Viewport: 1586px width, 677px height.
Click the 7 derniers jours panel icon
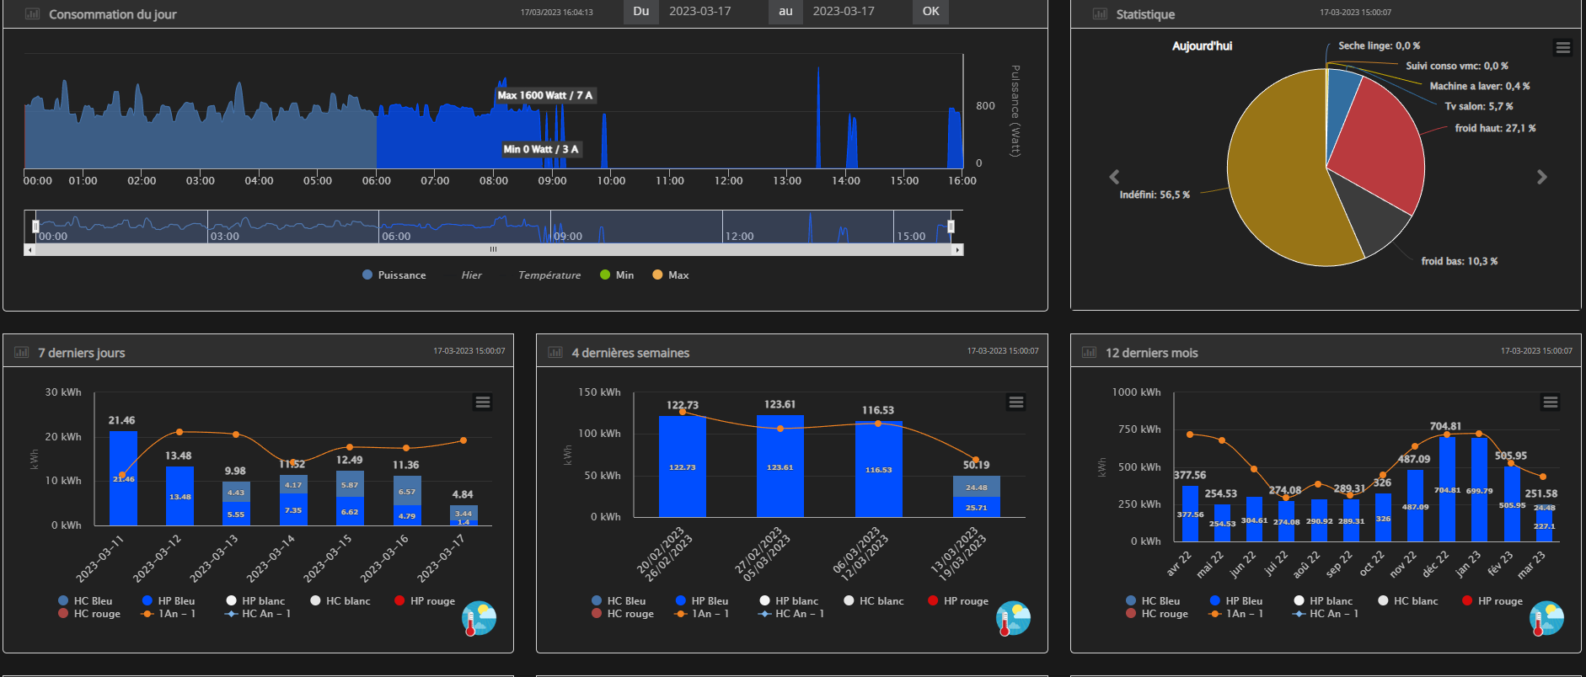coord(21,352)
